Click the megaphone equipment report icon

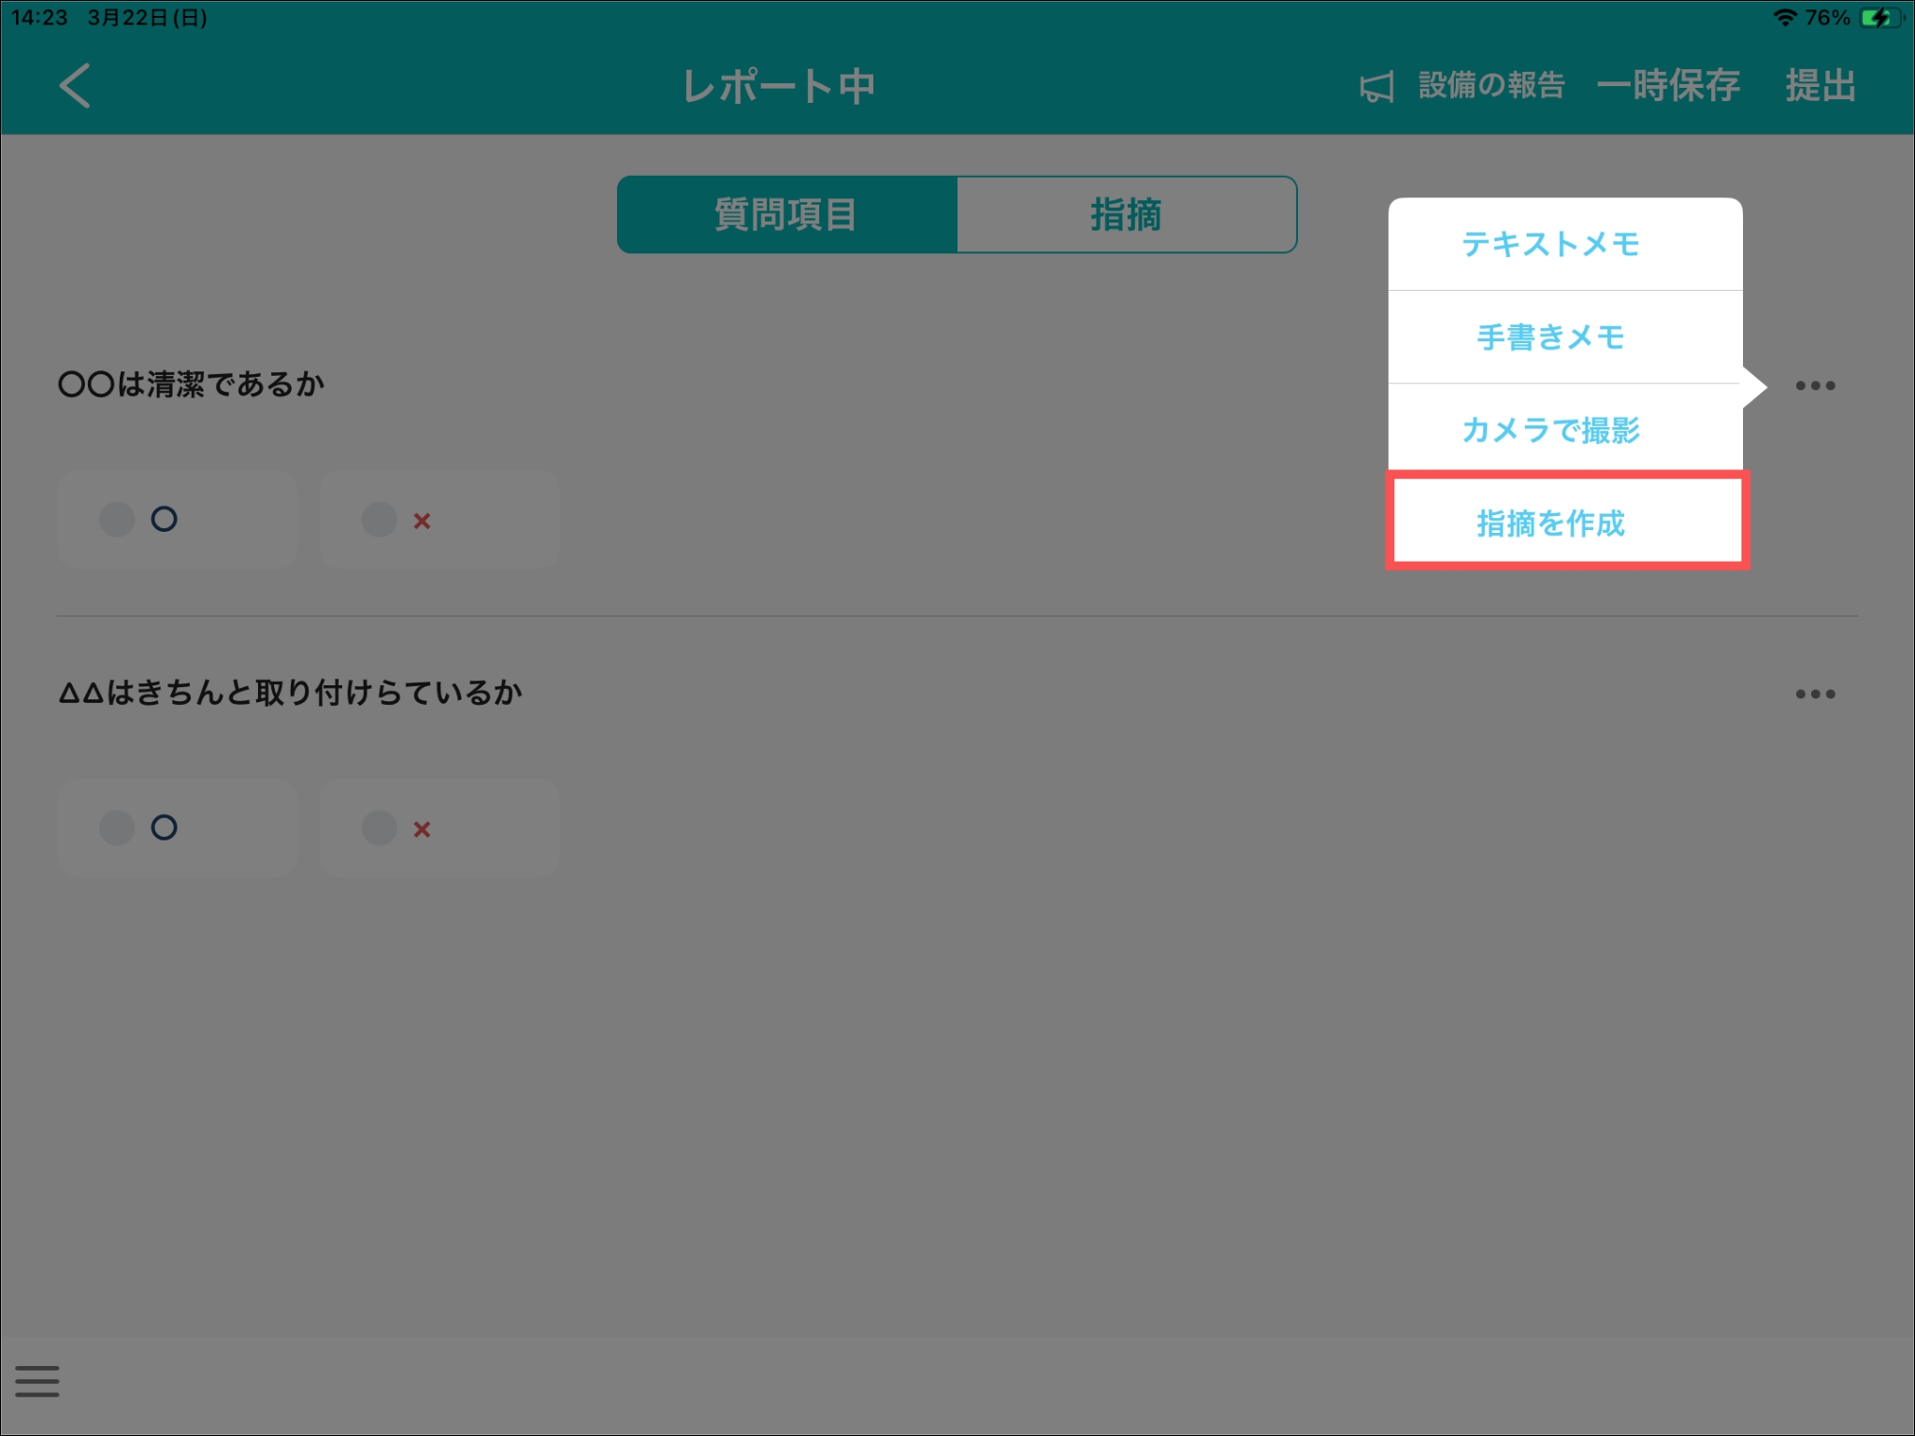click(x=1376, y=87)
